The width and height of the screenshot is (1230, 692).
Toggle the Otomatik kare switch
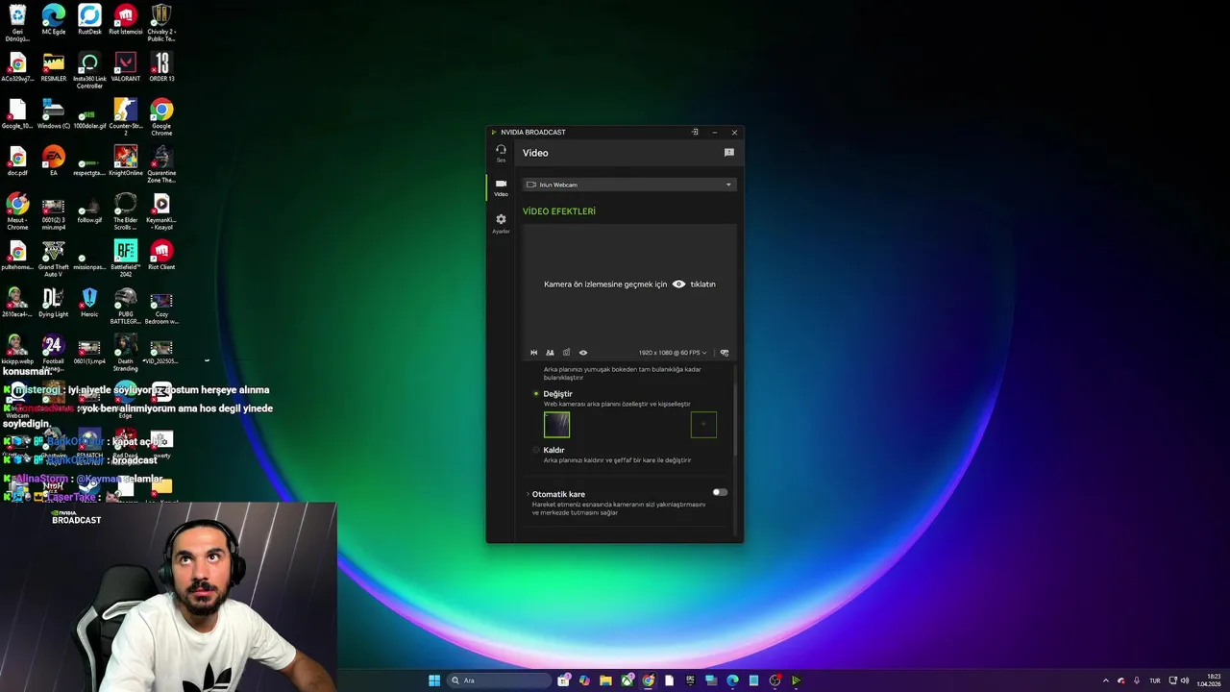pos(720,492)
